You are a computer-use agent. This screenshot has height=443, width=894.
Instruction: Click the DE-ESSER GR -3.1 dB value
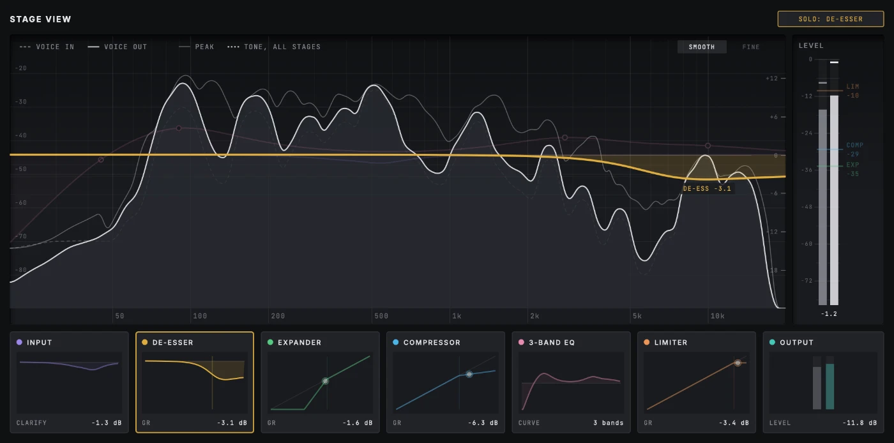231,423
